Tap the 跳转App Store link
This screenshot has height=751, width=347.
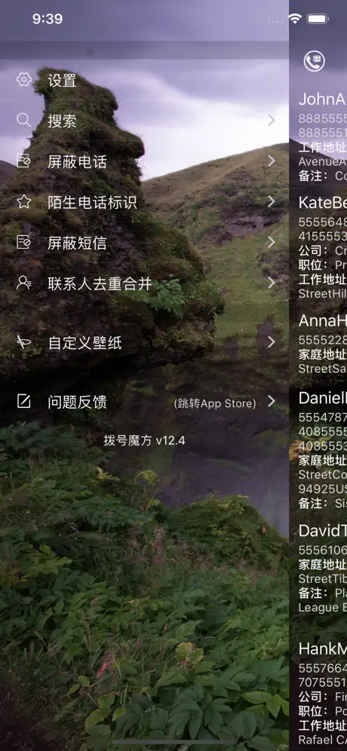point(215,403)
